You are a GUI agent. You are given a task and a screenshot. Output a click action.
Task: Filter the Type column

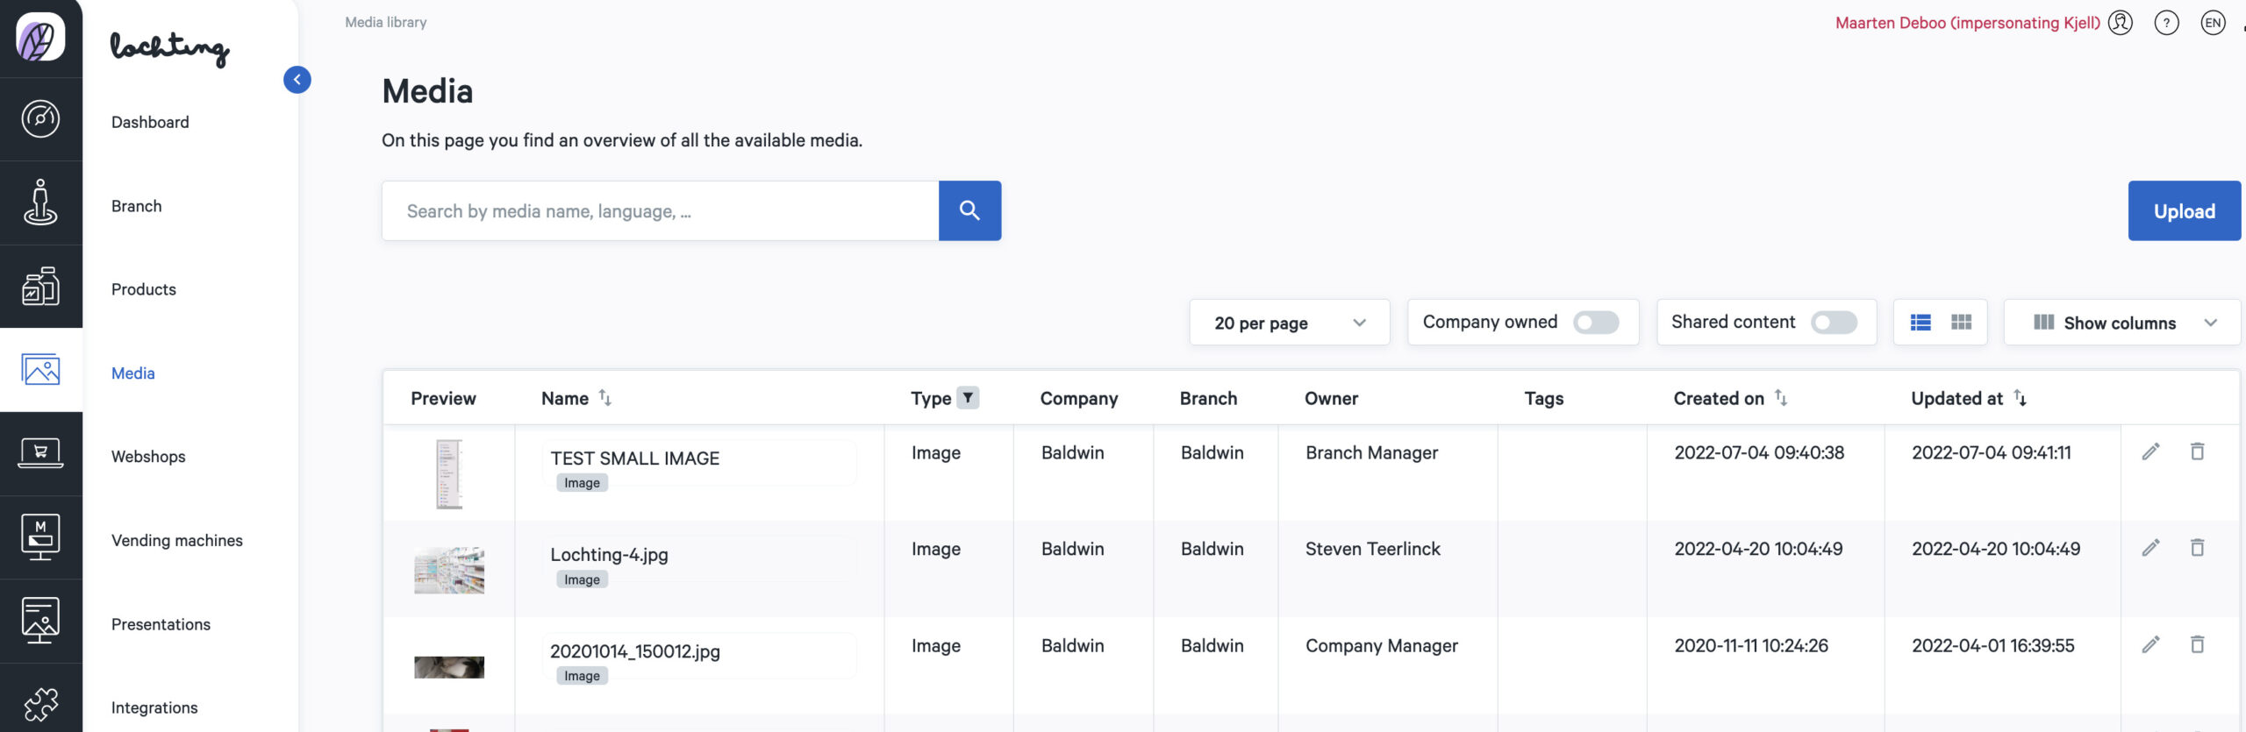tap(967, 398)
